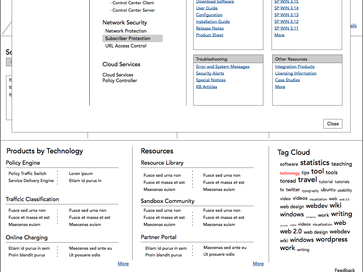Select highlighted Subscriber Protection item
Image resolution: width=363 pixels, height=272 pixels.
133,38
